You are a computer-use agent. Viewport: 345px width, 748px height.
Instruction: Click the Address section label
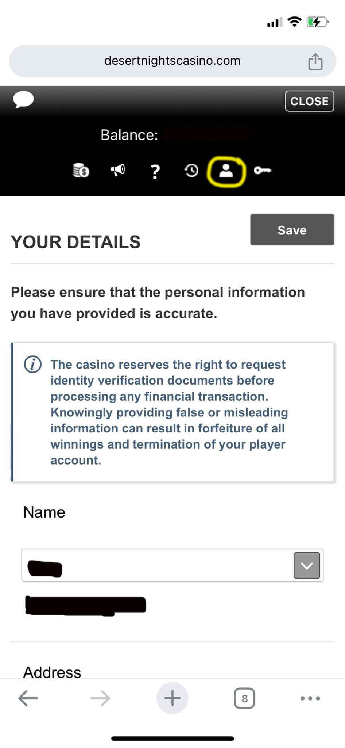coord(52,672)
